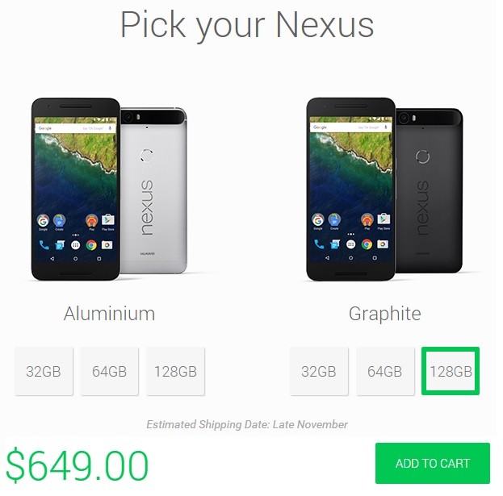Click the Pick your Nexus heading
The height and width of the screenshot is (496, 503).
coord(247,26)
